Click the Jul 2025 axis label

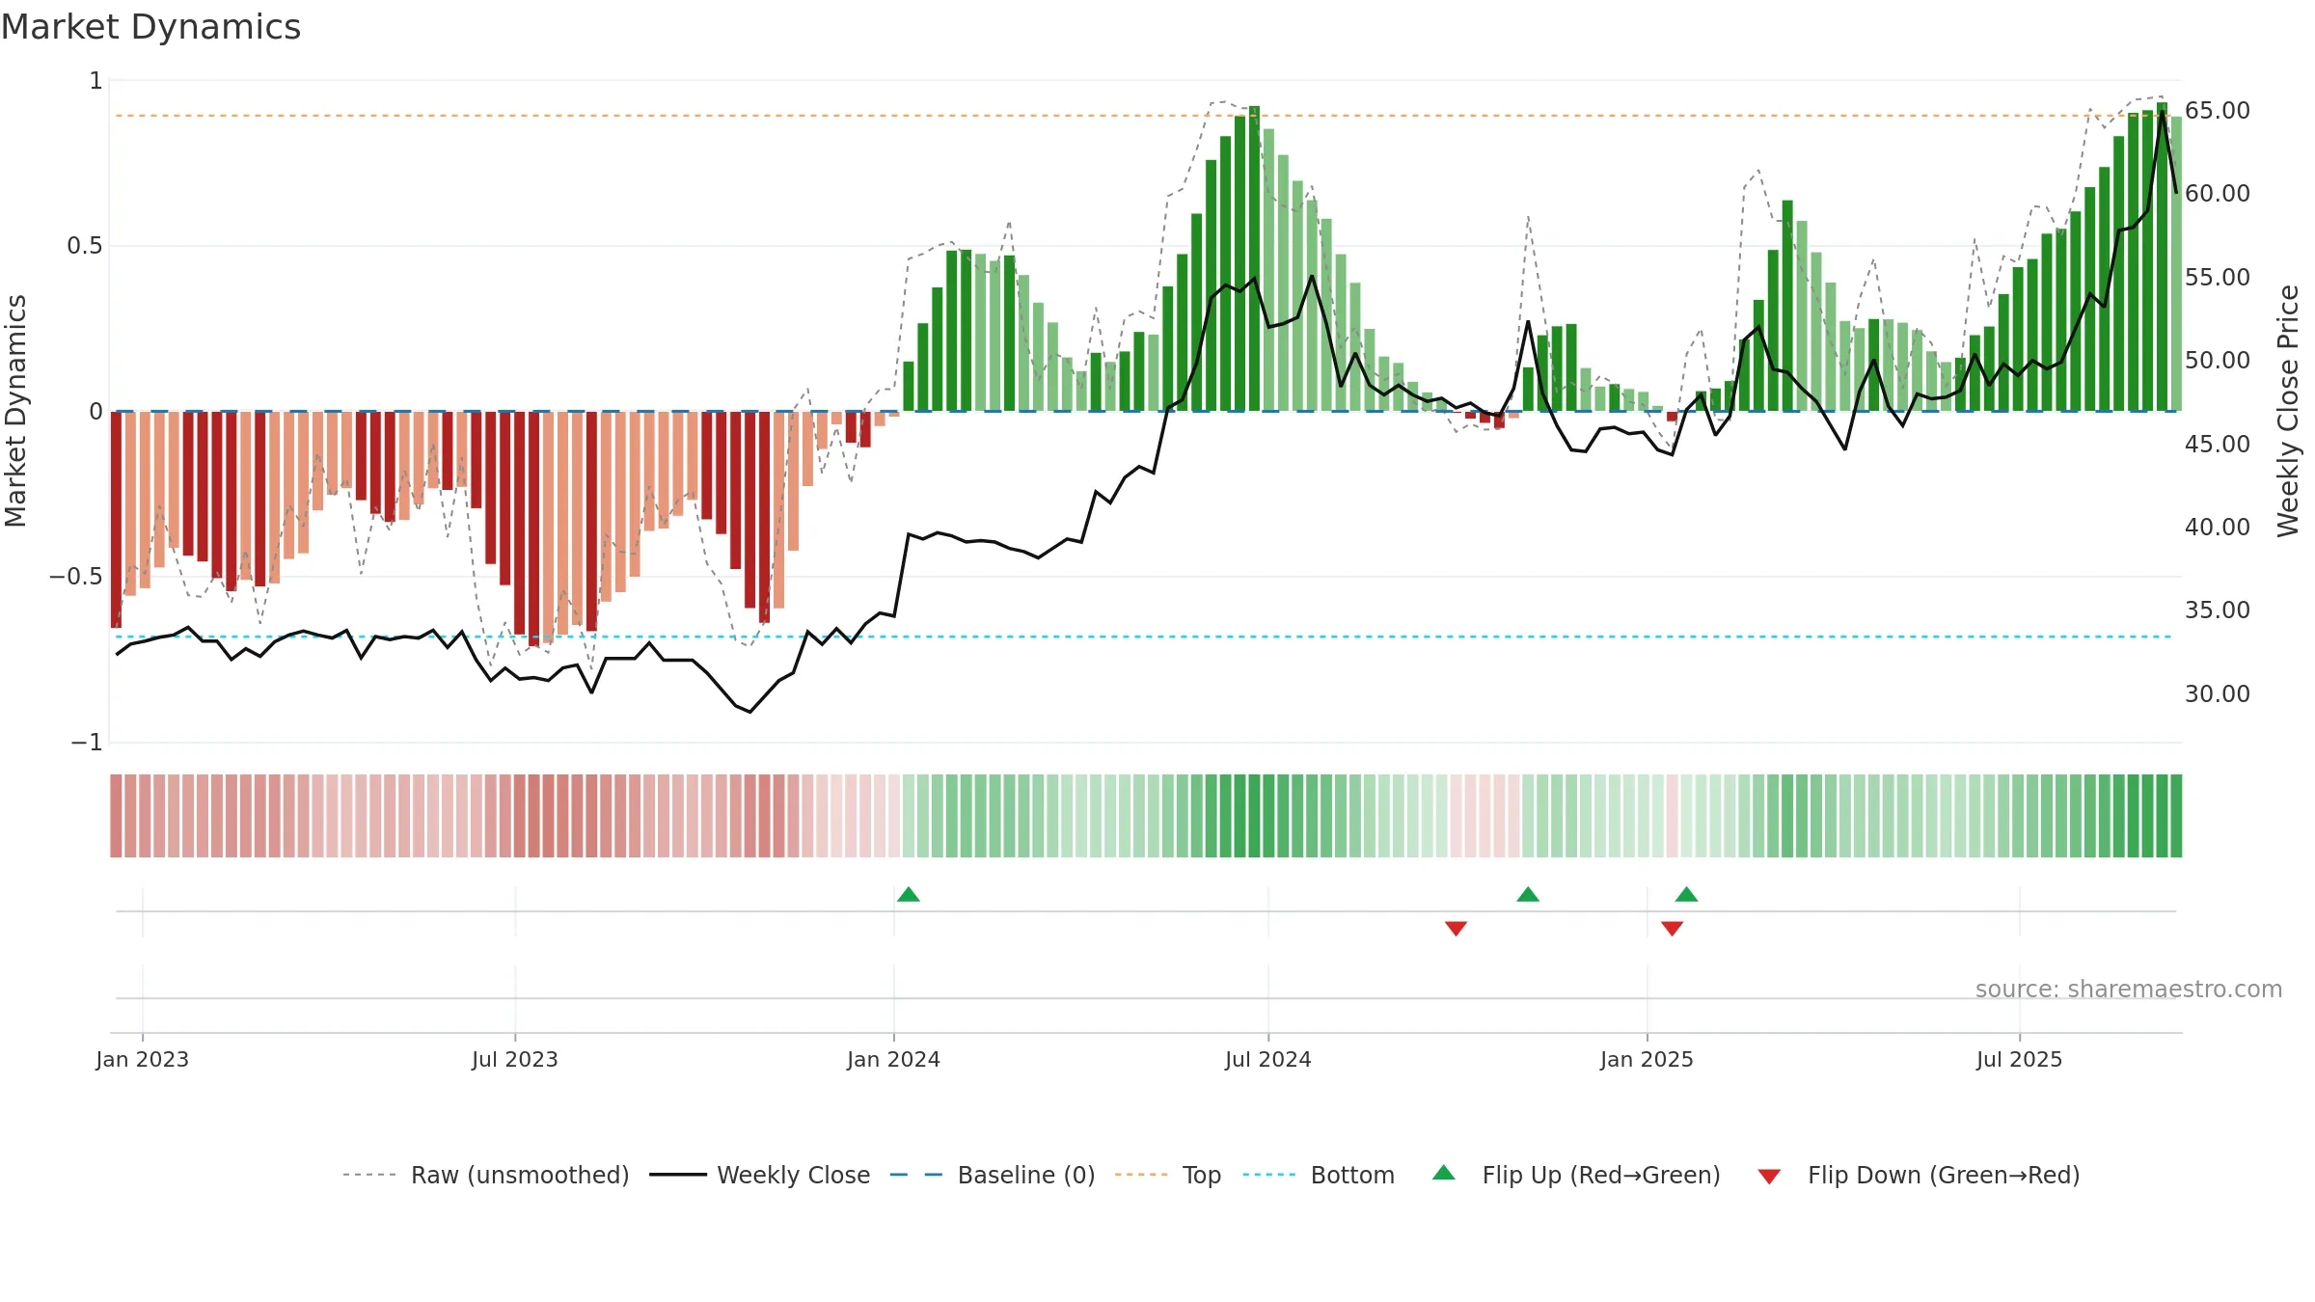pyautogui.click(x=2020, y=1059)
